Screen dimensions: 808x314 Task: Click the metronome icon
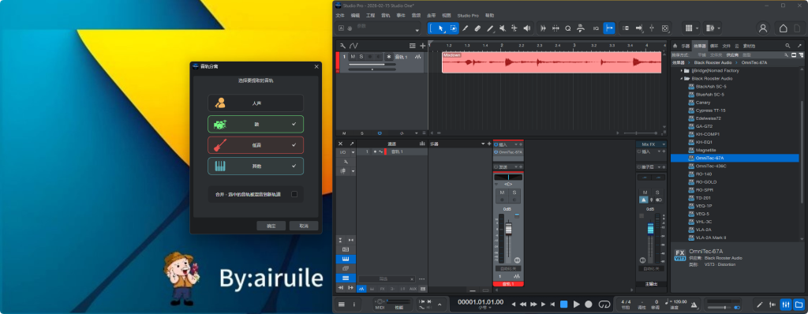(x=694, y=305)
